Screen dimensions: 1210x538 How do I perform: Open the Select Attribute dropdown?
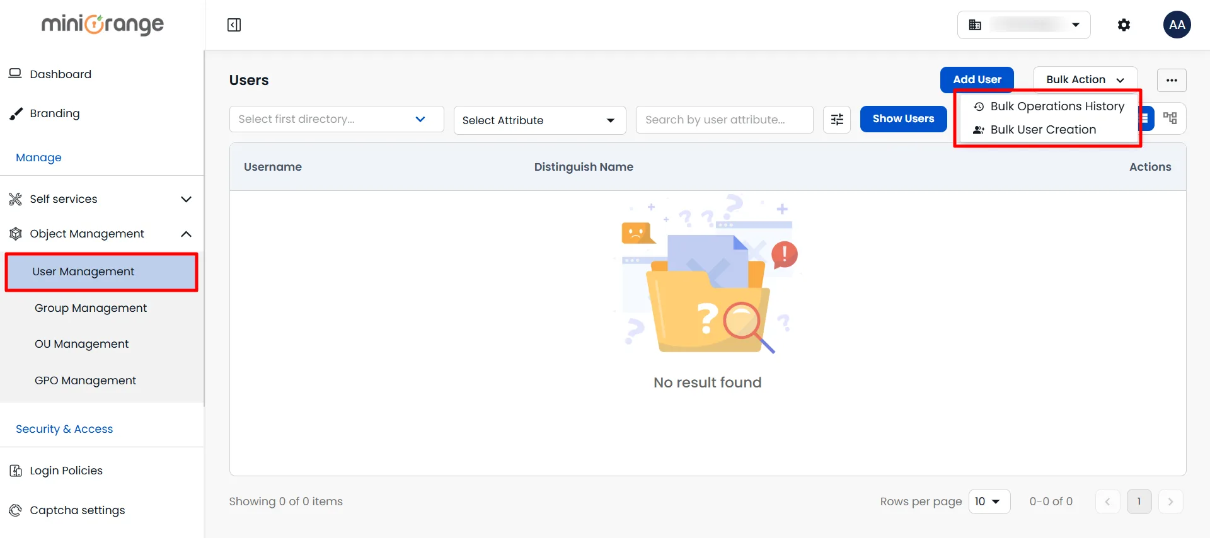click(539, 120)
